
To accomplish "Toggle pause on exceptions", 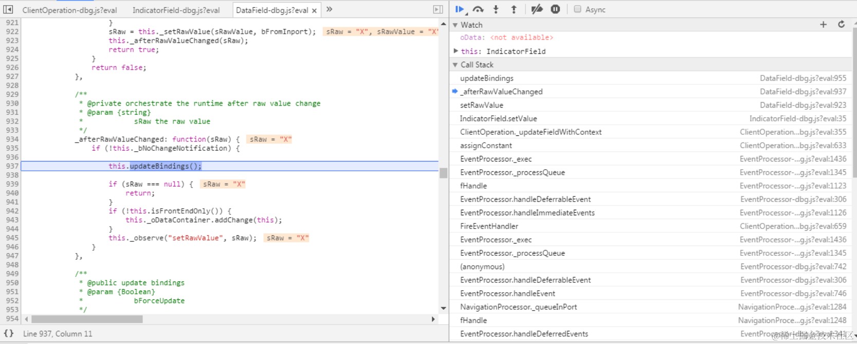I will 555,9.
